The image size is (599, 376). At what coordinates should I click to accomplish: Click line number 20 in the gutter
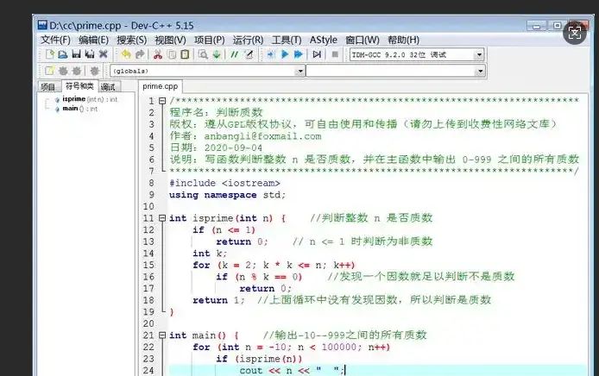click(148, 323)
